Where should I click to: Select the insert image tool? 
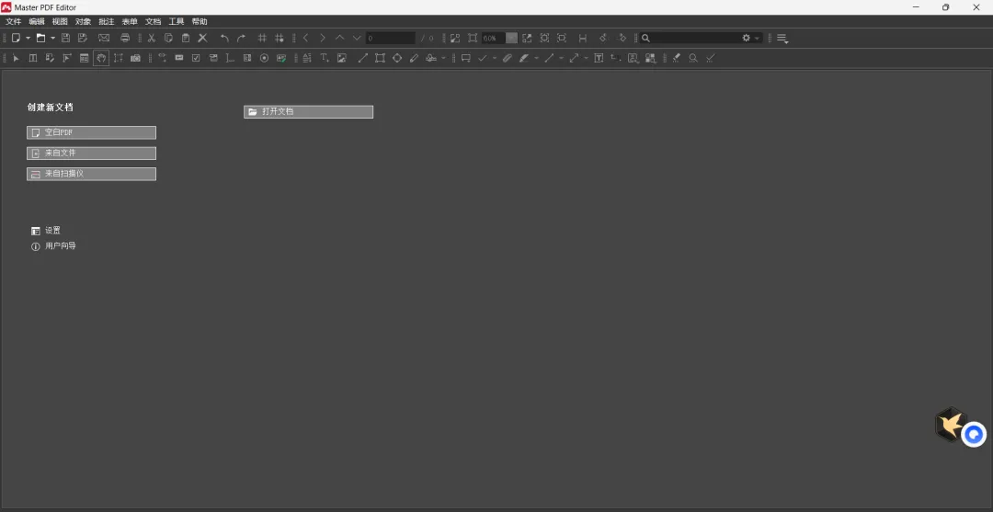click(x=342, y=58)
